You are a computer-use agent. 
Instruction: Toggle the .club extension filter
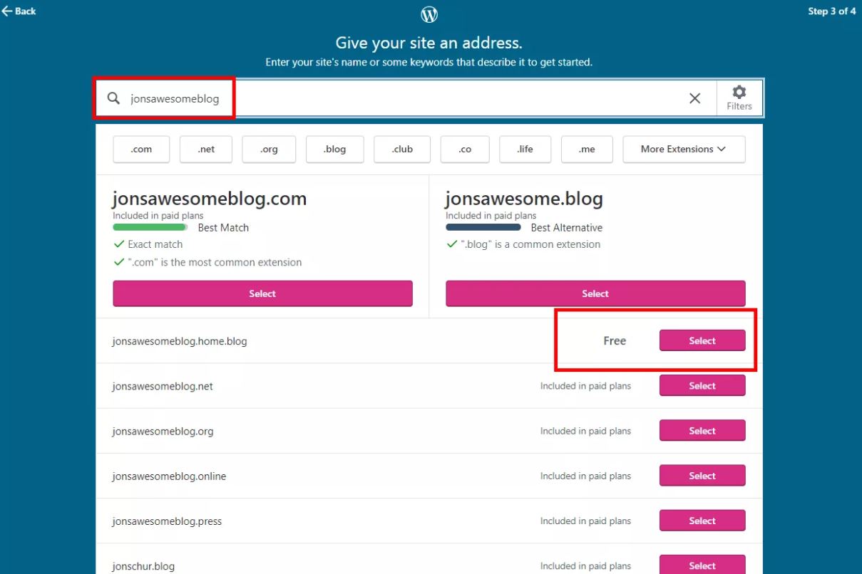[402, 149]
